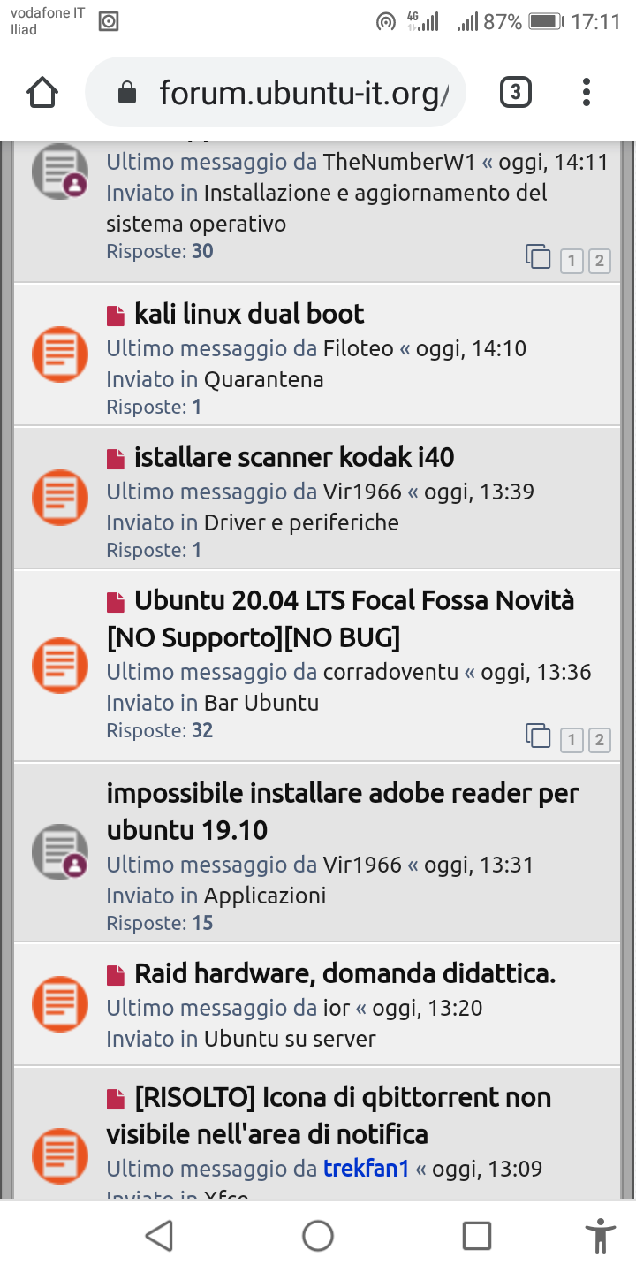Go to first unread post in RISOLTO qbittorrent topic
The height and width of the screenshot is (1273, 636).
click(116, 1100)
